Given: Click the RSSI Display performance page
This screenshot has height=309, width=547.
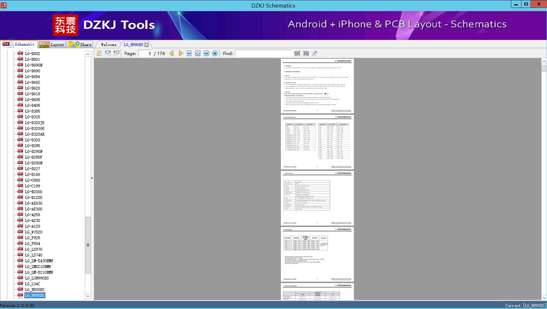Looking at the screenshot, I should (x=317, y=254).
